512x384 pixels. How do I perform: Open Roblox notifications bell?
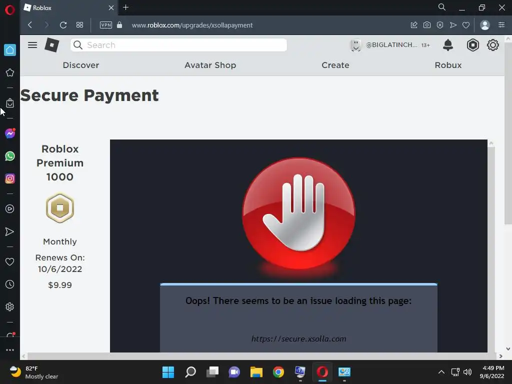pos(448,45)
